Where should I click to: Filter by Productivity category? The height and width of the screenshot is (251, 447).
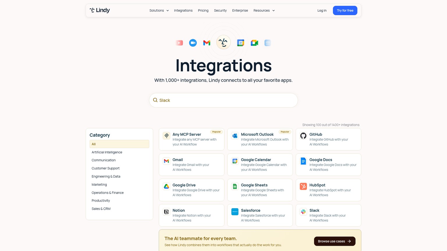101,200
